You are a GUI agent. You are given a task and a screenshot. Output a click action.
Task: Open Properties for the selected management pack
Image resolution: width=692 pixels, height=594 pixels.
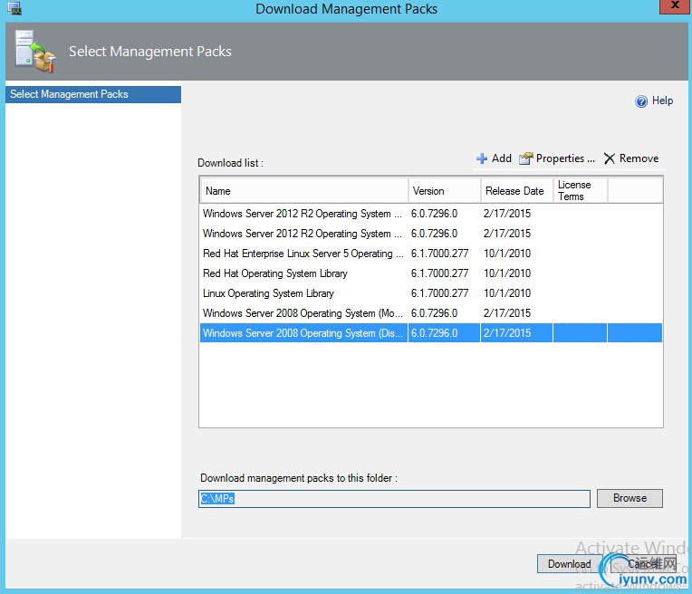click(557, 158)
